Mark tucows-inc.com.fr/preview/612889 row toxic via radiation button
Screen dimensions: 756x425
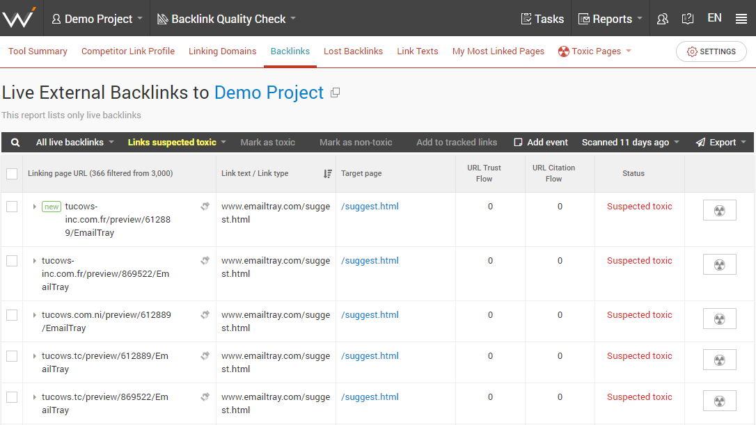(719, 210)
